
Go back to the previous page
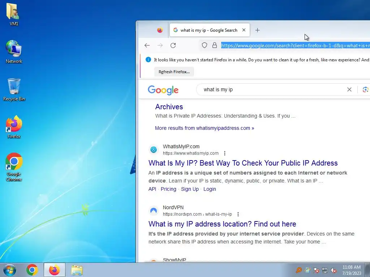(x=147, y=45)
